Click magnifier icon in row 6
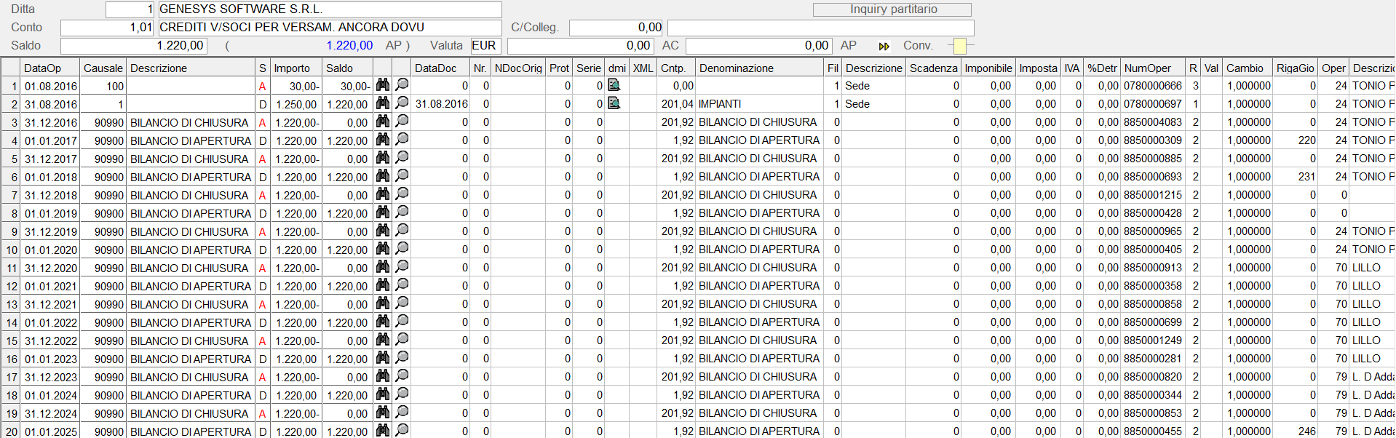 [402, 176]
